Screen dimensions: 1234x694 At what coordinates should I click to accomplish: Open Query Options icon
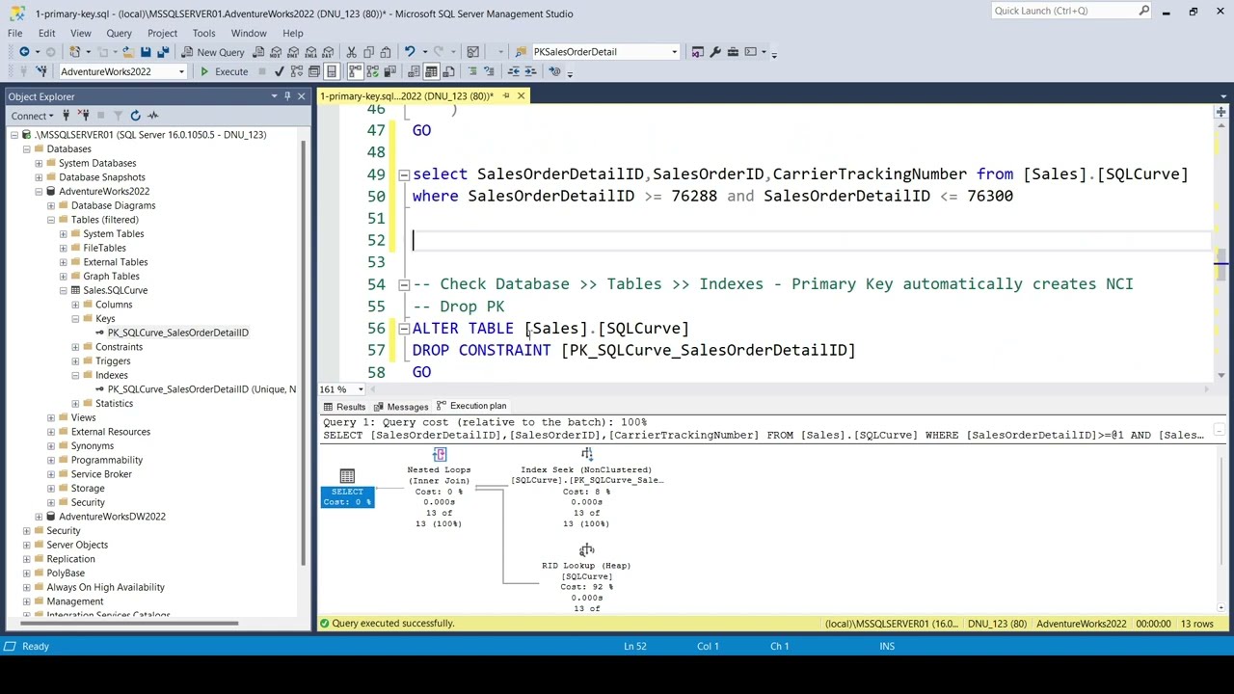(x=314, y=71)
